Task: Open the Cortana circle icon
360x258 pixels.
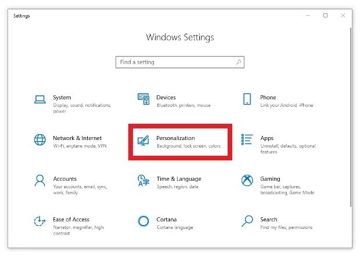Action: (x=143, y=221)
